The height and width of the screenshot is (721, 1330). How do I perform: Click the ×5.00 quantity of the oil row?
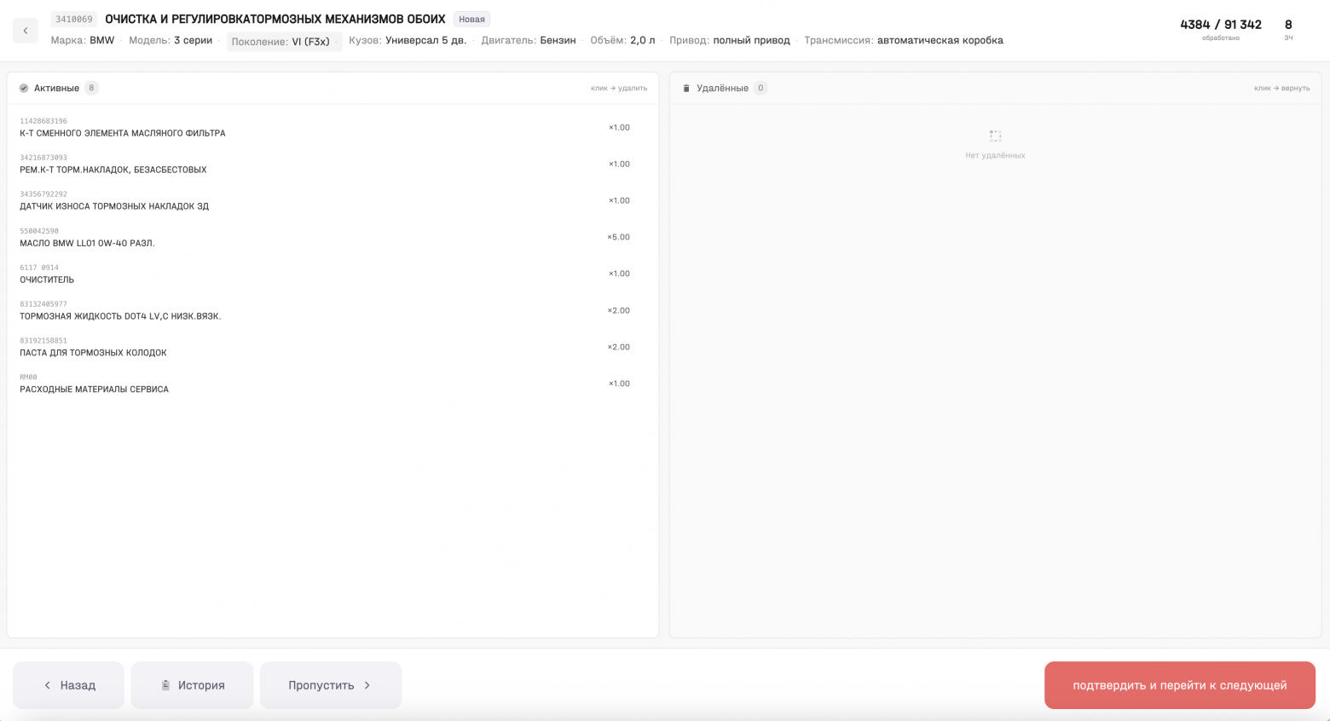(x=618, y=237)
